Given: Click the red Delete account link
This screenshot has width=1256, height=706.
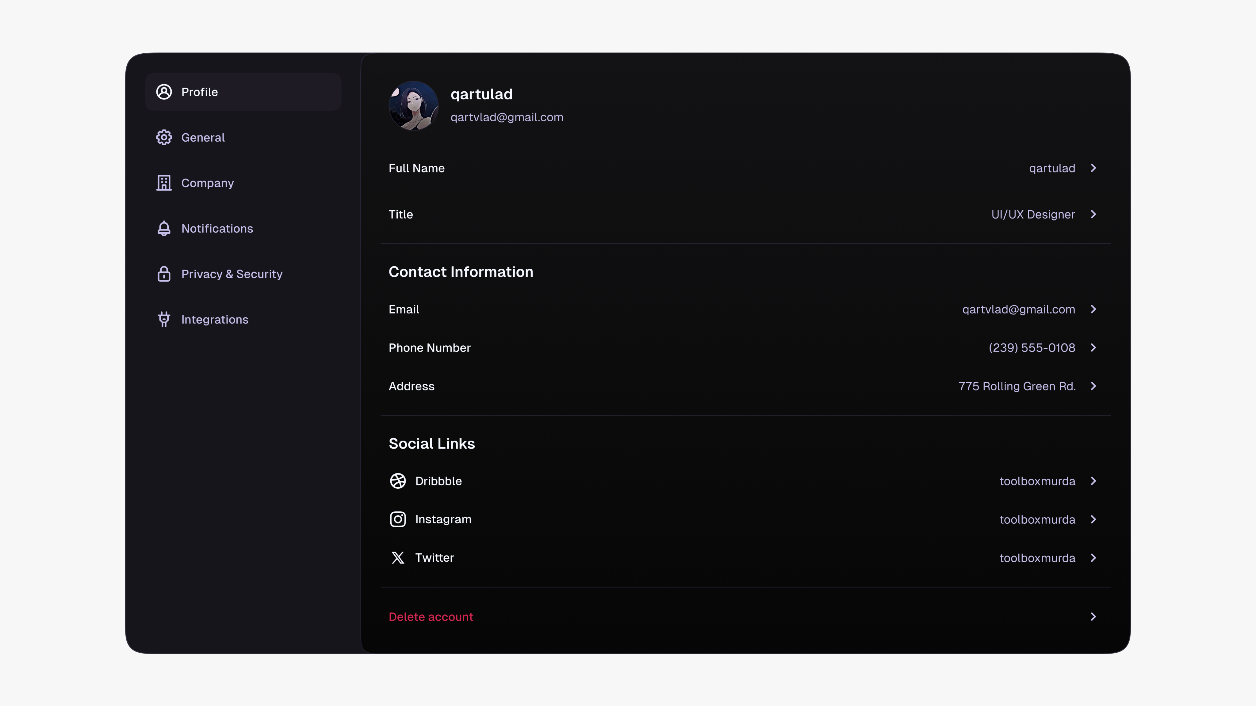Looking at the screenshot, I should click(431, 617).
